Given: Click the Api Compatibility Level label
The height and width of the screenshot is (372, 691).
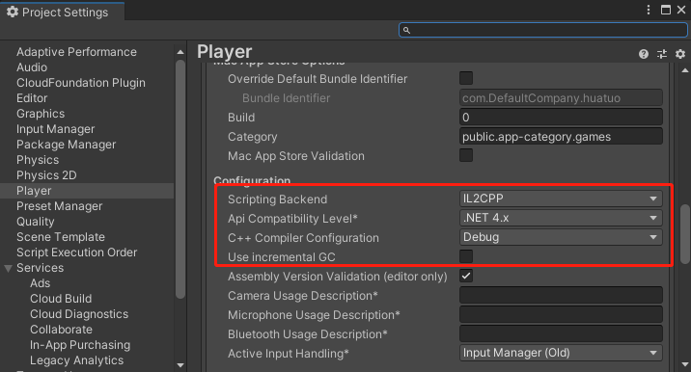Looking at the screenshot, I should click(x=292, y=219).
